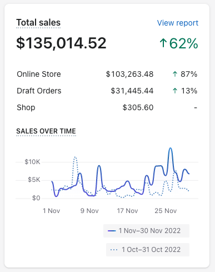Click the 62% increase indicator
This screenshot has width=215, height=272.
tap(179, 43)
